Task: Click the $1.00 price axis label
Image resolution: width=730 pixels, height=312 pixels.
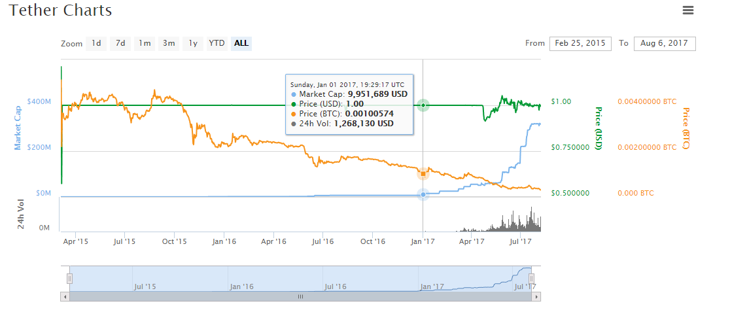Action: pyautogui.click(x=561, y=101)
